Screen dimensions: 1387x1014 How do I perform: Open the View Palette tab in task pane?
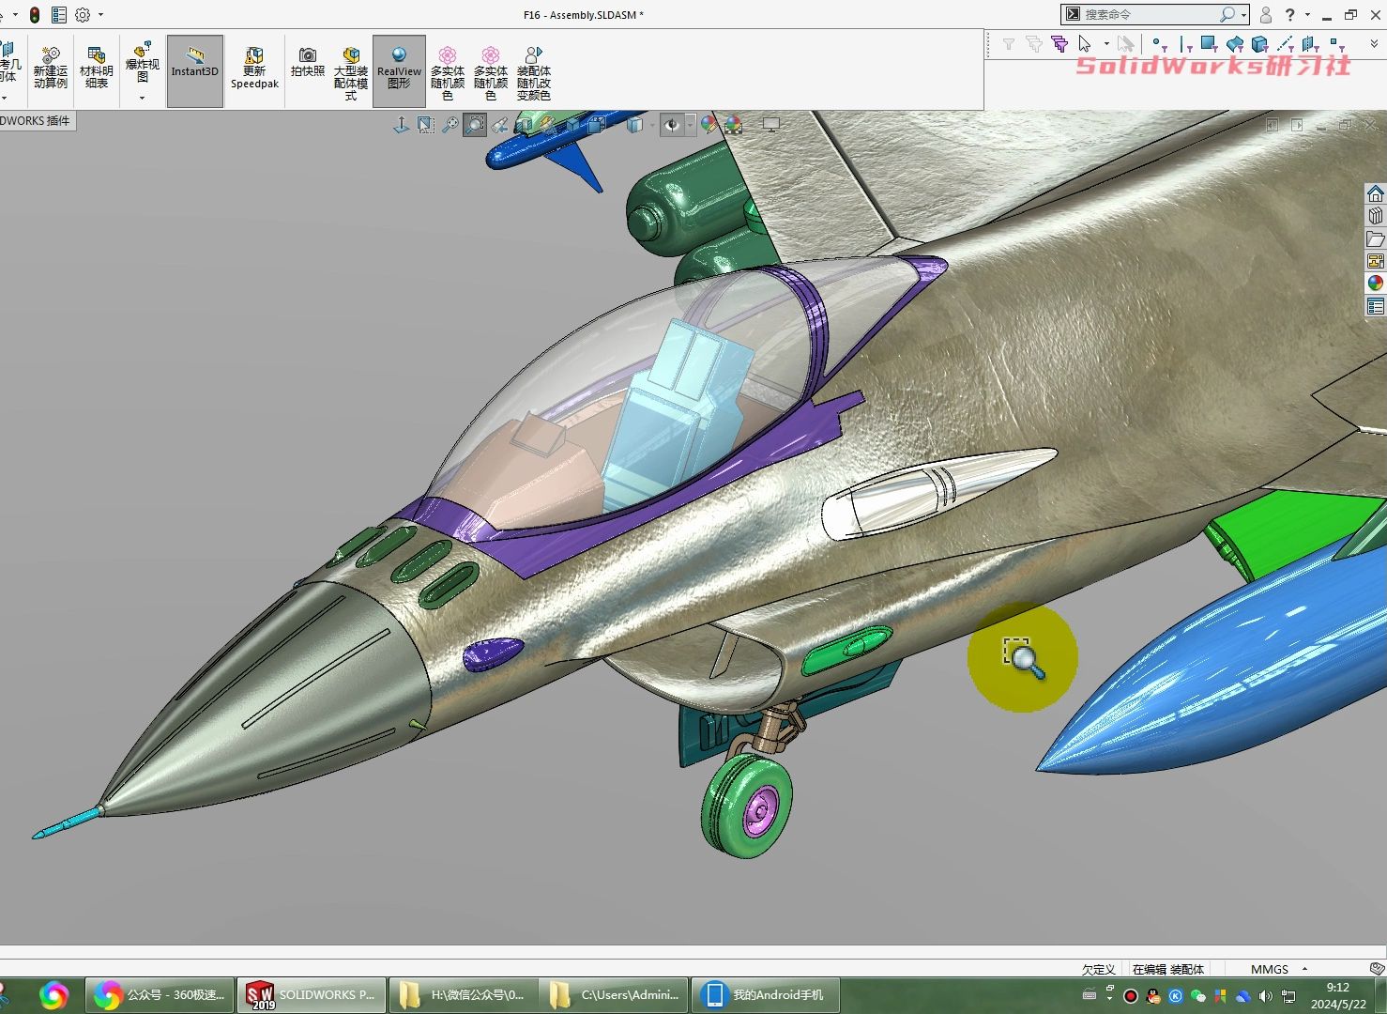tap(1375, 261)
